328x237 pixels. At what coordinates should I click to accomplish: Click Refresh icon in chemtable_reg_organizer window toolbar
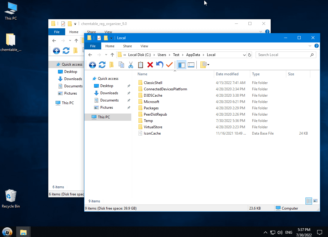click(x=66, y=51)
